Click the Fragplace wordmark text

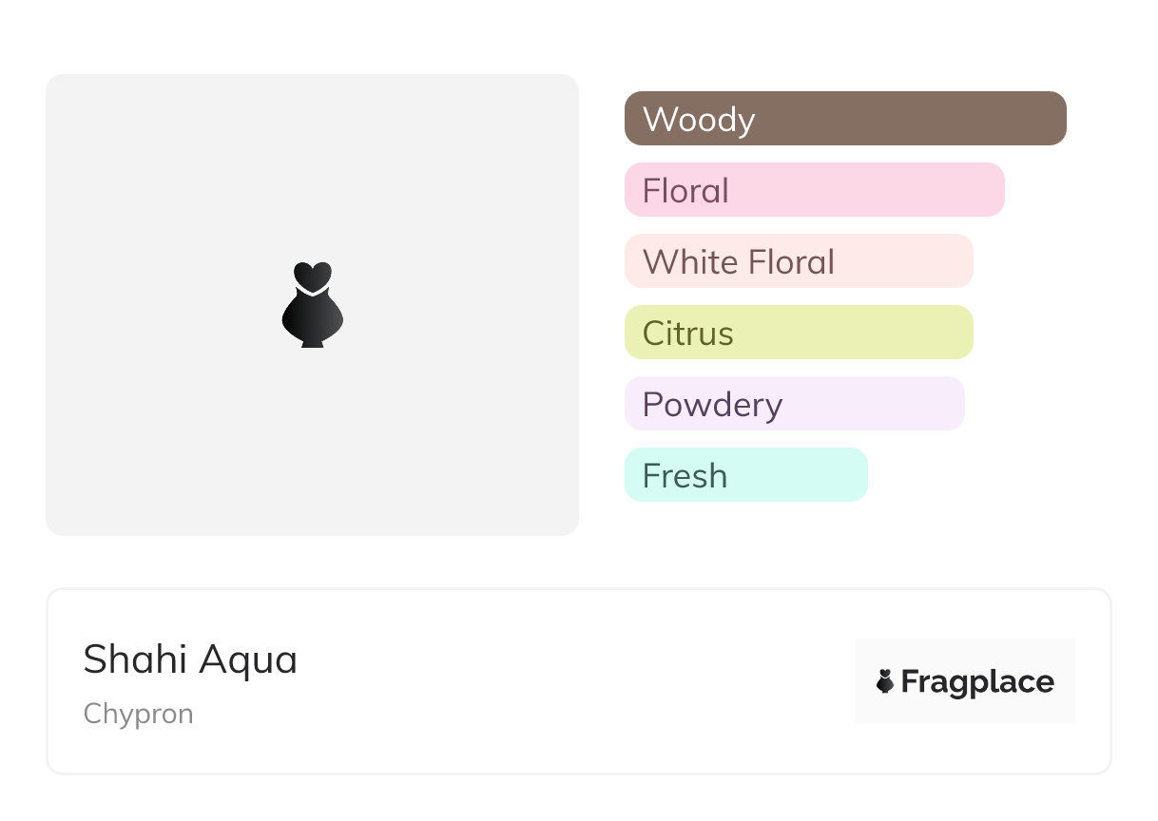tap(977, 681)
